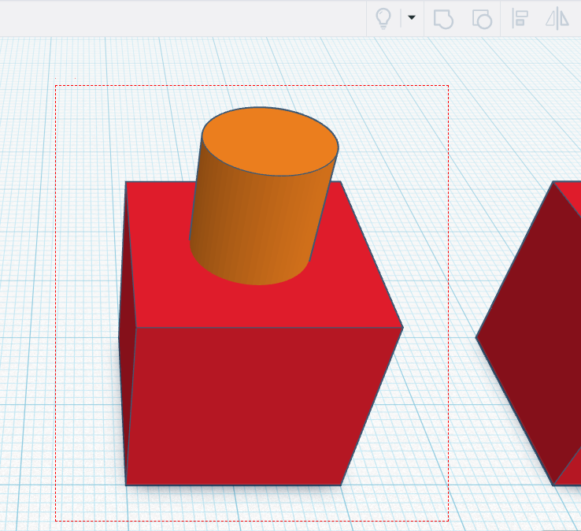This screenshot has height=531, width=581.
Task: Select the Mirror tool icon
Action: (x=557, y=19)
